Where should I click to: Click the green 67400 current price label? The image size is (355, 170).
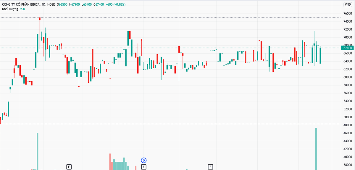347,48
